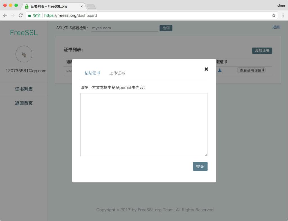This screenshot has height=221, width=288.
Task: Open 证书列表 in the sidebar
Action: coord(24,89)
